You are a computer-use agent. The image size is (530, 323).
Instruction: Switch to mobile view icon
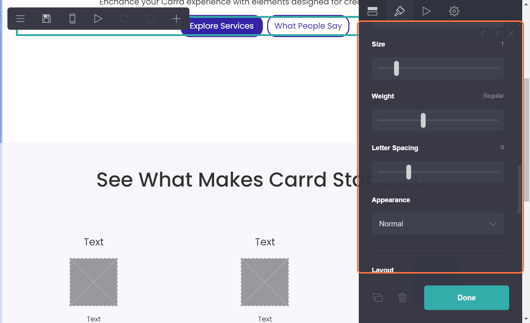(72, 19)
